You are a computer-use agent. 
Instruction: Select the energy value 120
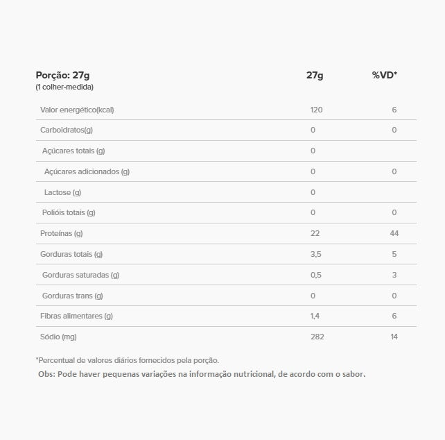[x=317, y=110]
